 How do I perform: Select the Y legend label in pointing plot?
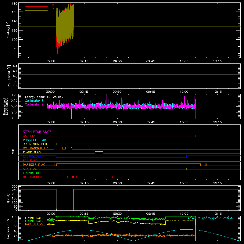53,9
